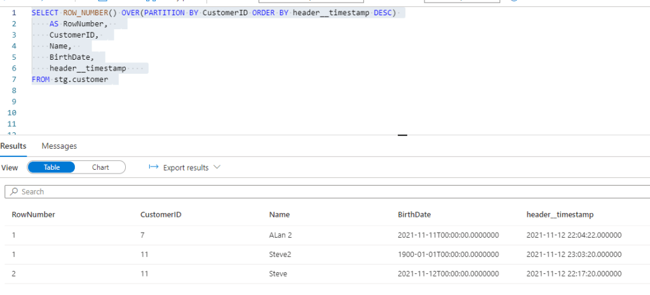Click the RowNumber column header
The width and height of the screenshot is (650, 295).
34,215
